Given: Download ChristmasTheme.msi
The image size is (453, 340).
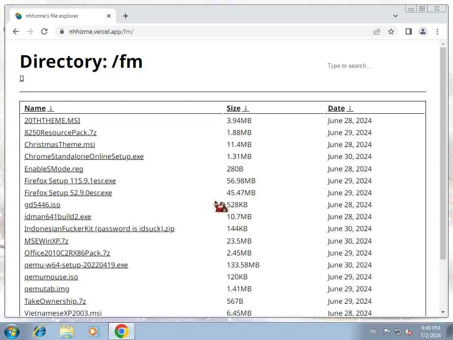Looking at the screenshot, I should coord(60,145).
